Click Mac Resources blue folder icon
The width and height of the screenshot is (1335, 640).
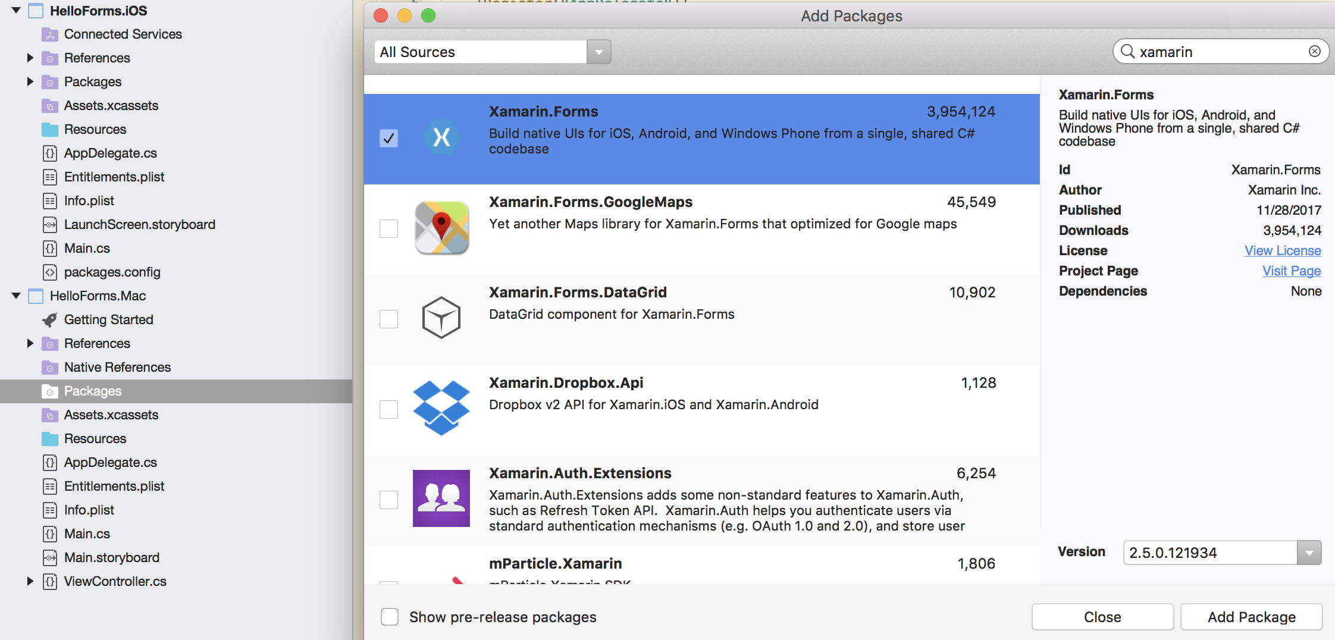(x=50, y=439)
